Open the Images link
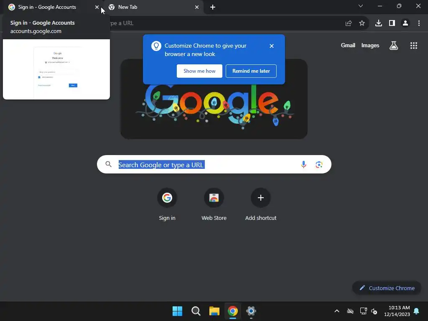Viewport: 428px width, 321px height. click(370, 45)
